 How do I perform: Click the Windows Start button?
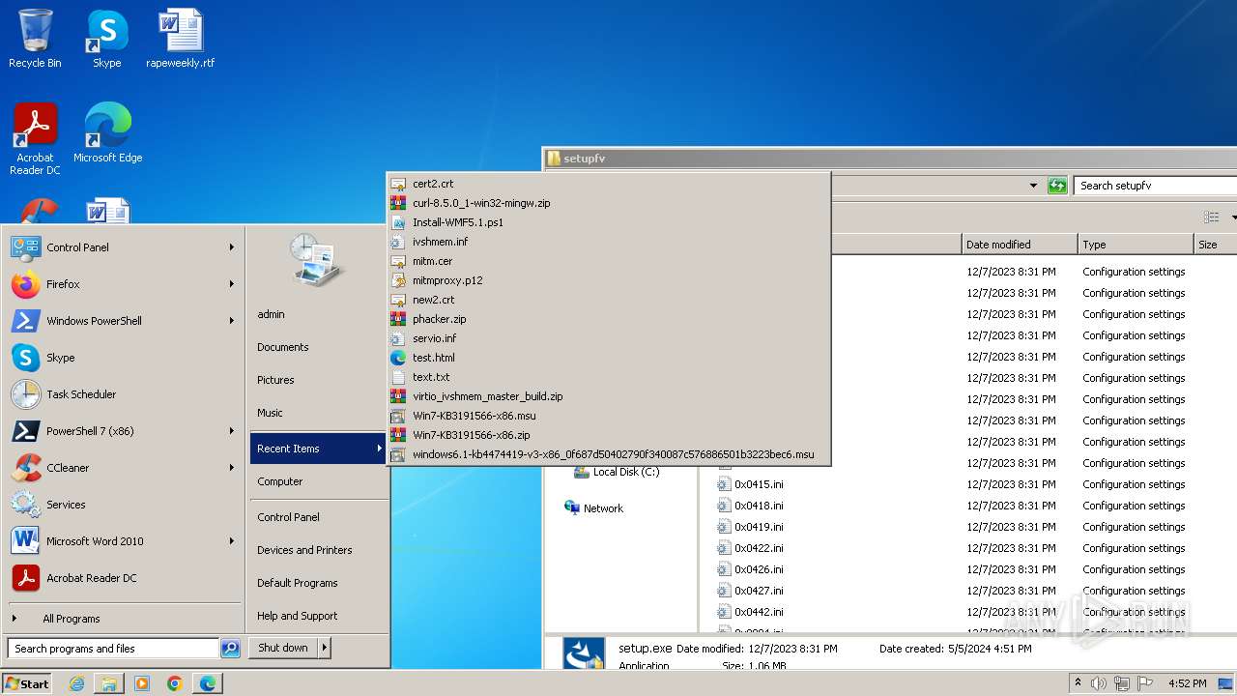click(27, 683)
